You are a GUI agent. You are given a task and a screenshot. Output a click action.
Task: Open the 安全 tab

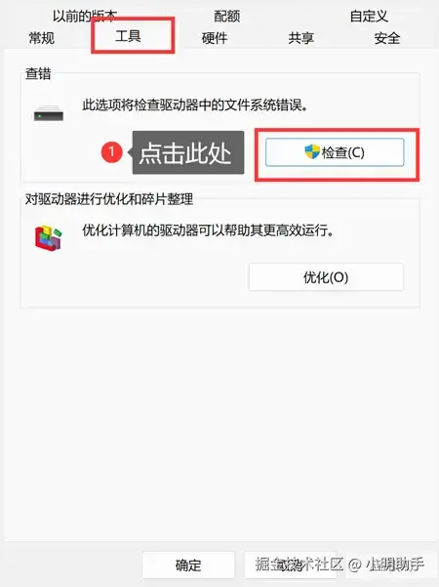pos(387,38)
